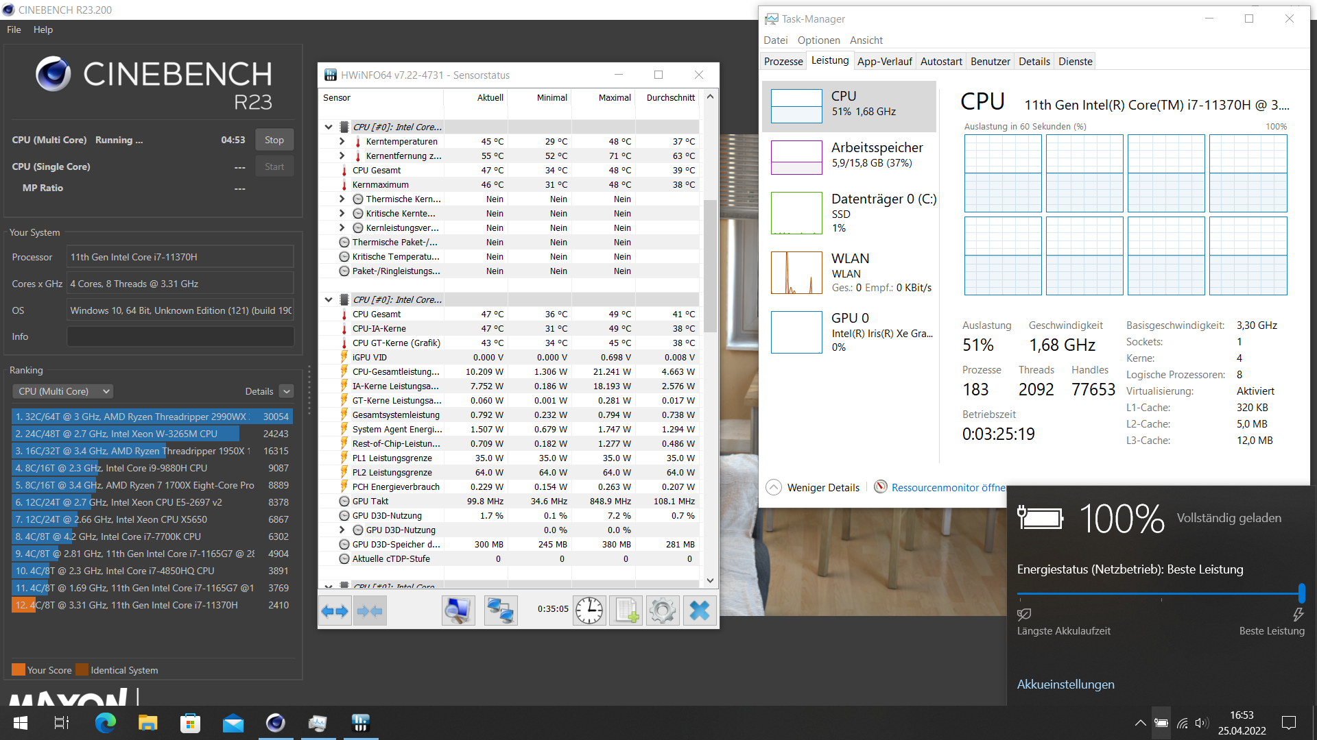Click the Energiestatus power mode slider

[x=1159, y=593]
